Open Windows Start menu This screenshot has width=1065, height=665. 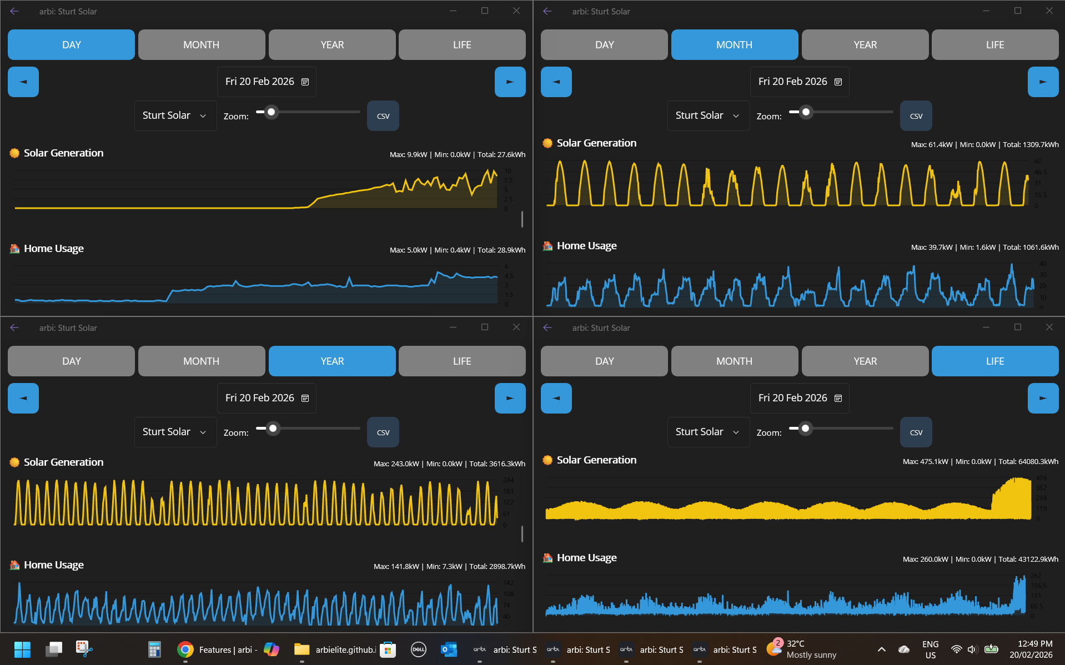point(22,649)
